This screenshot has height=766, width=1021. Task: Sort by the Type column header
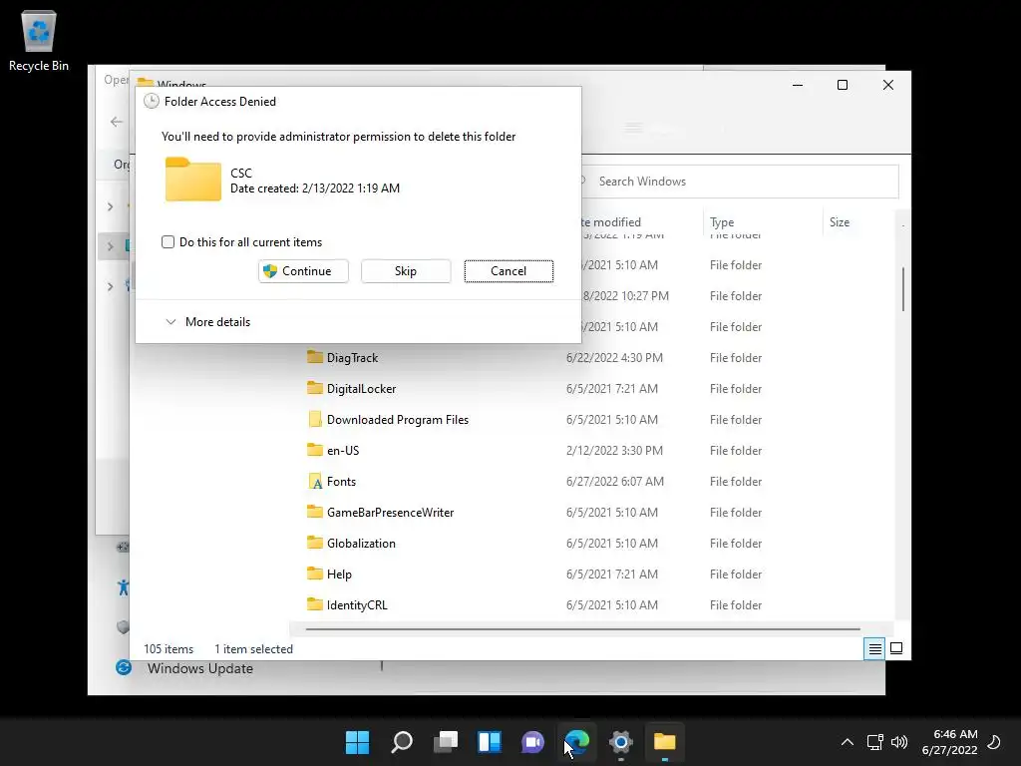[722, 222]
